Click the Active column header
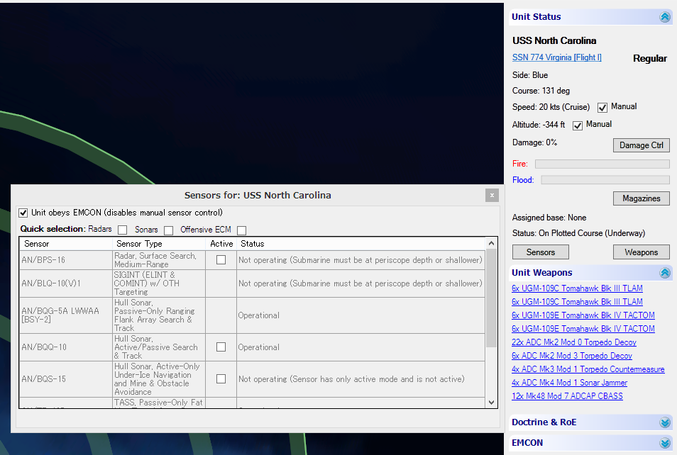Screen dimensions: 677x455 [221, 244]
